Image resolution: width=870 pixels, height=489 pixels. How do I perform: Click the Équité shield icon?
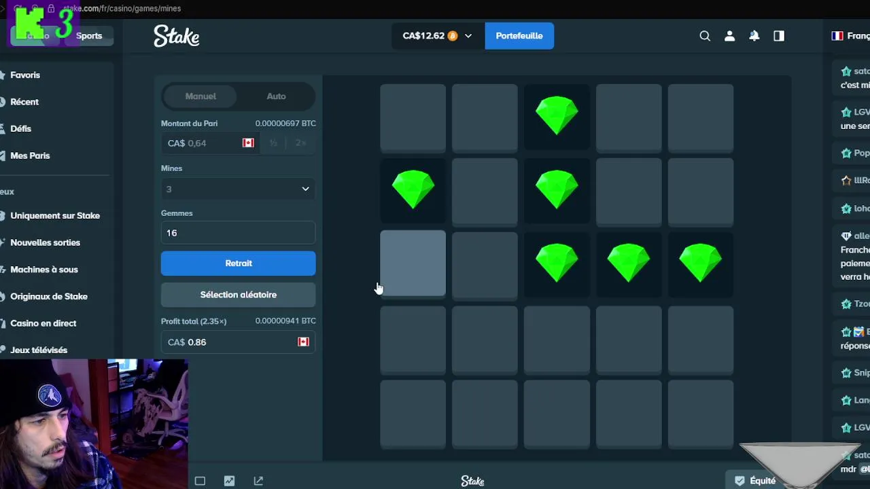[x=739, y=481]
